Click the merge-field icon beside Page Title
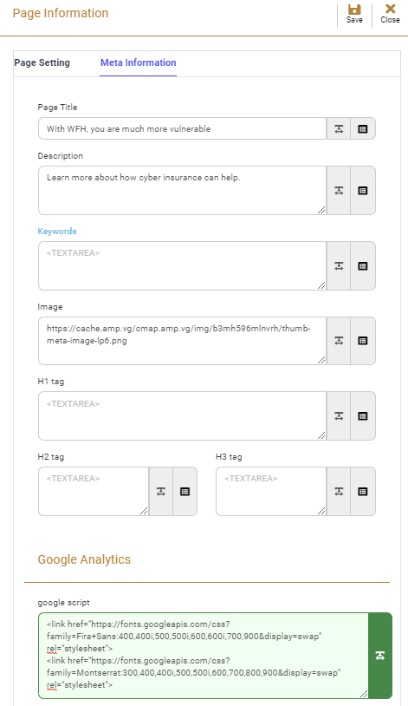This screenshot has height=706, width=408. pyautogui.click(x=339, y=128)
